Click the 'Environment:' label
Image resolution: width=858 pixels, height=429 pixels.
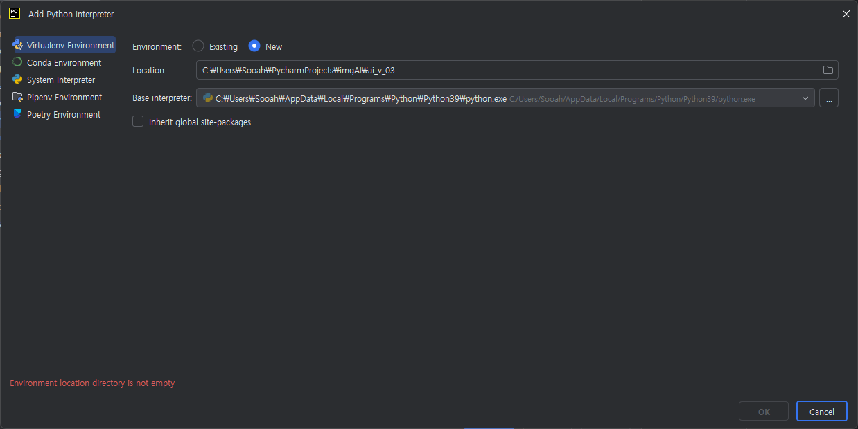pos(157,47)
